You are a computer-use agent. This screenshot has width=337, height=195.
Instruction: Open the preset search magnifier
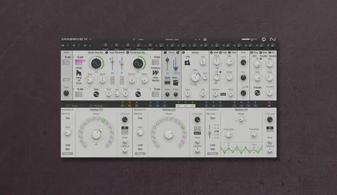click(134, 39)
